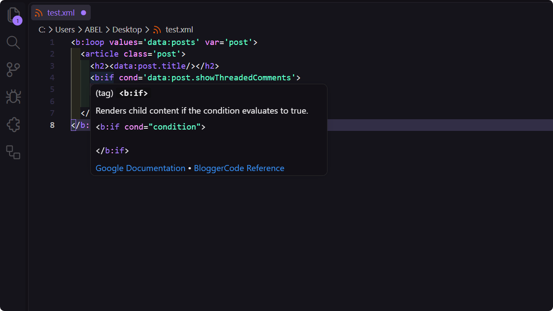Click the class='post' attribute on line 2
The image size is (553, 311).
tap(152, 54)
